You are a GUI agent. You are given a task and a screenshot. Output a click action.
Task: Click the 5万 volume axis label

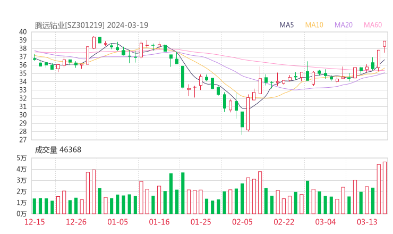click(22, 158)
